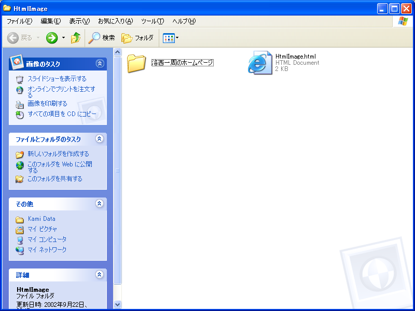
Task: Collapse the 詳細 details panel
Action: point(100,275)
